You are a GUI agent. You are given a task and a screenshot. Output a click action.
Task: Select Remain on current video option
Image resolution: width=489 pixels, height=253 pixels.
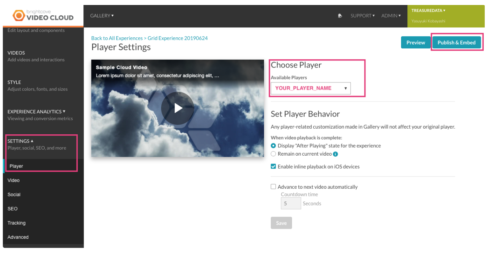tap(273, 154)
